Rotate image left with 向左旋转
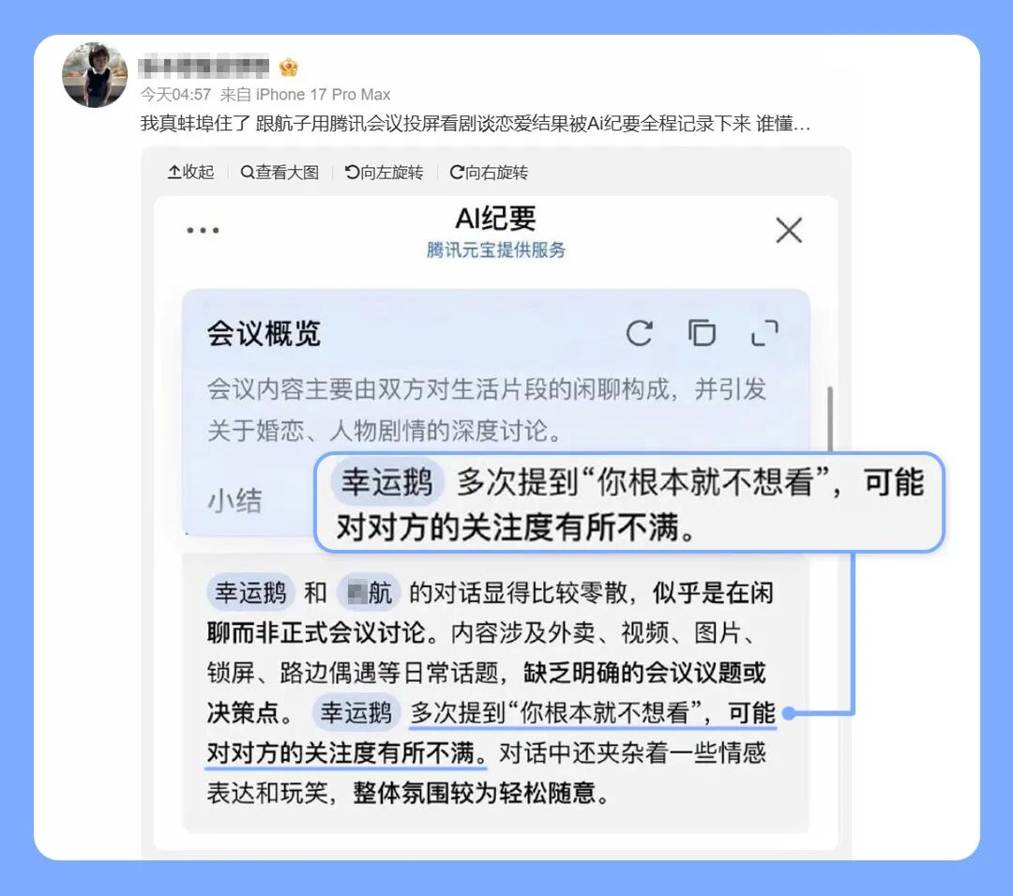The image size is (1013, 896). point(385,172)
